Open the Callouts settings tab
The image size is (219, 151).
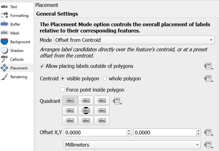pos(17,59)
